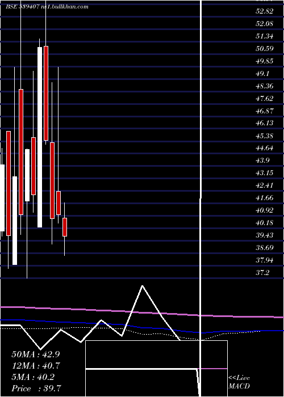The width and height of the screenshot is (284, 397).
Task: Click the Price : 39.7 reading
Action: [36, 388]
